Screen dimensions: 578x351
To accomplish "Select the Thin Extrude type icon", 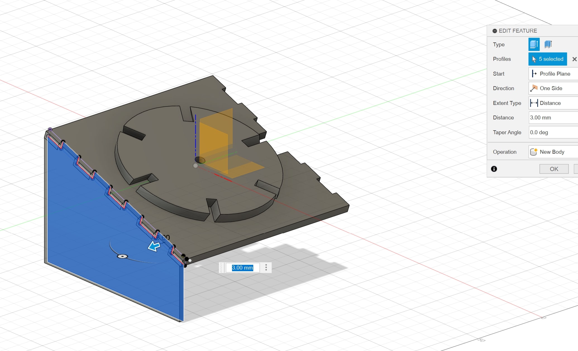I will (x=548, y=44).
